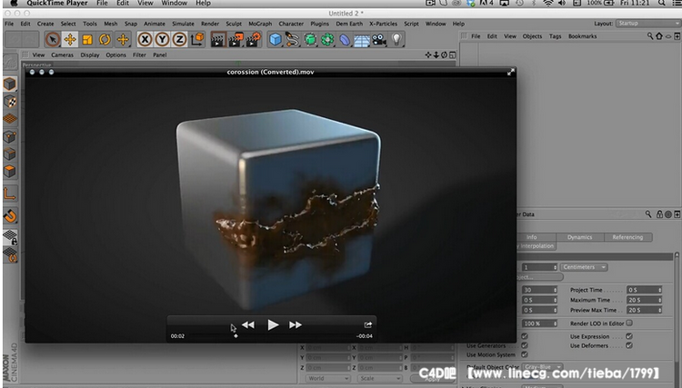Select the Move tool

(x=70, y=40)
